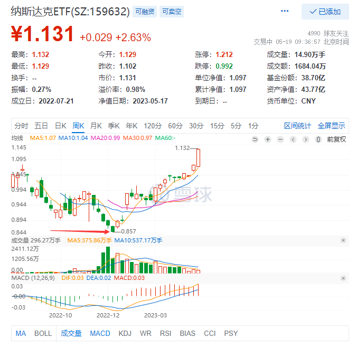Click the 纳斯达克ETF(SZ:159632) title

coord(70,12)
